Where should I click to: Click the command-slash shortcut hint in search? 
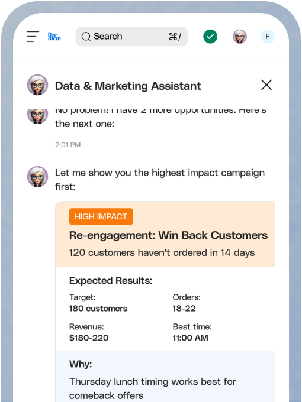[x=175, y=37]
